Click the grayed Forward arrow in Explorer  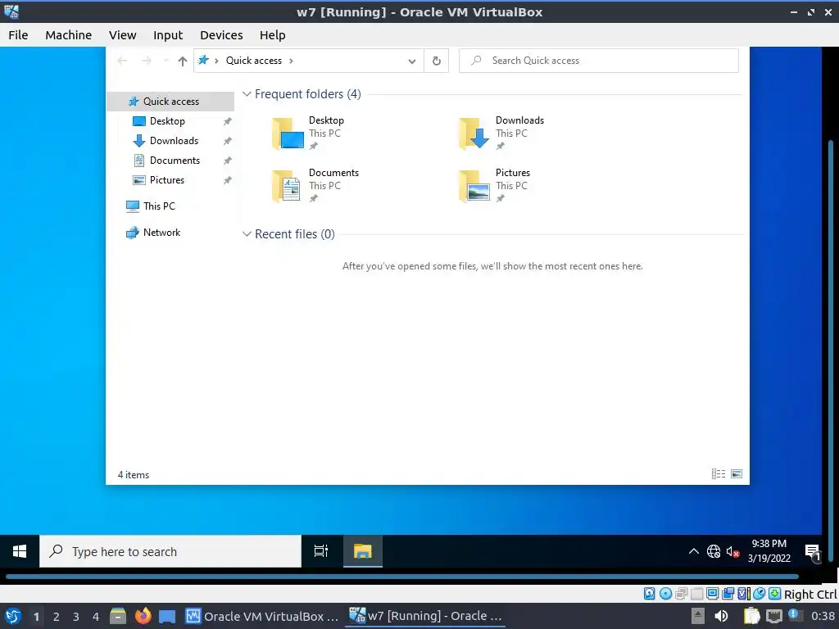[146, 61]
